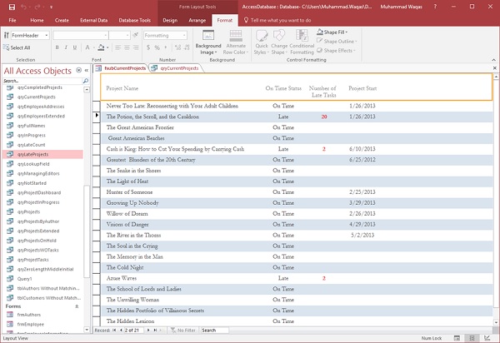Select the frmAuthors form in navigation pane
Viewport: 500px width, 343px height.
(x=29, y=314)
